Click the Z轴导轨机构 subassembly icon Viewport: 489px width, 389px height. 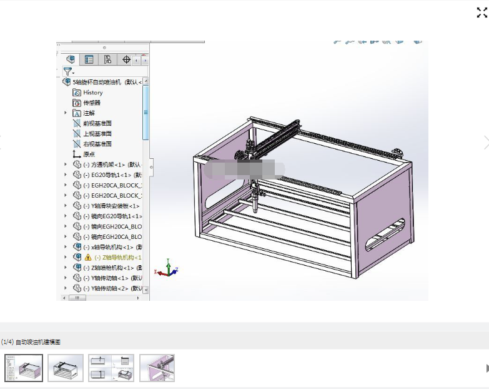(77, 257)
